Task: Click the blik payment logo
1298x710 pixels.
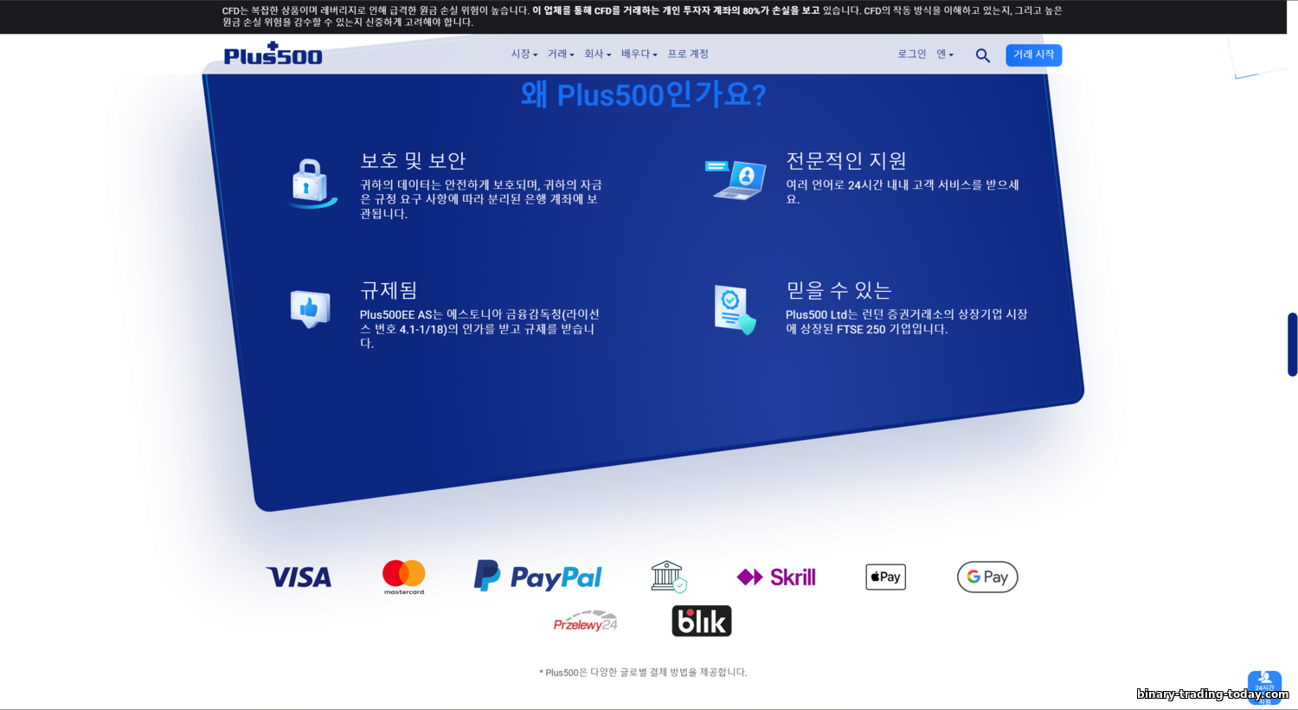Action: (x=701, y=621)
